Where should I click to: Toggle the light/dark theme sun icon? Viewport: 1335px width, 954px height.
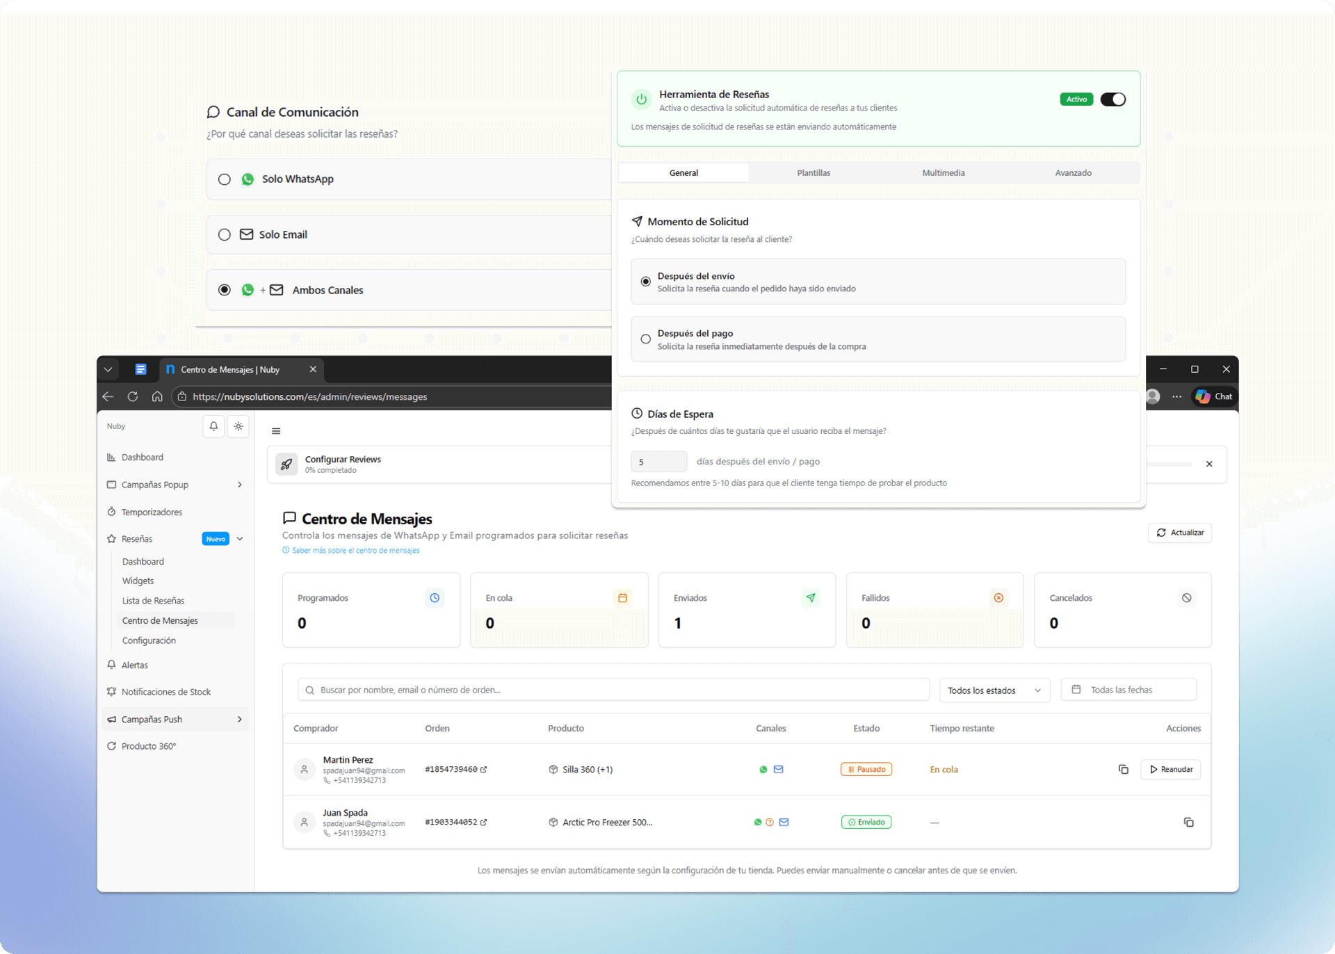pos(238,426)
